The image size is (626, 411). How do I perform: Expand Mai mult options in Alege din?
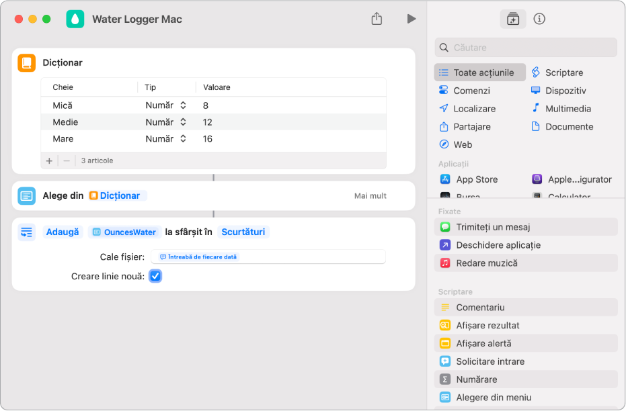tap(370, 195)
